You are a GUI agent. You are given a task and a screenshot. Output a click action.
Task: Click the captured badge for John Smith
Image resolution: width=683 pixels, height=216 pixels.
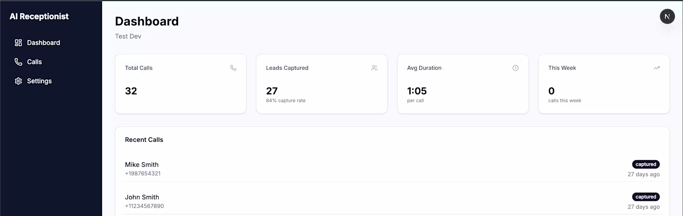646,197
